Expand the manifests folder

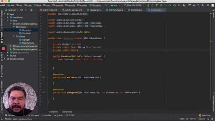click(8, 17)
